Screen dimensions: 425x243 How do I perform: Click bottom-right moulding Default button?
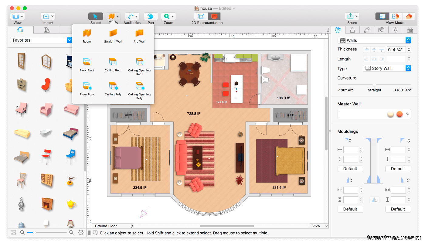[x=398, y=209]
